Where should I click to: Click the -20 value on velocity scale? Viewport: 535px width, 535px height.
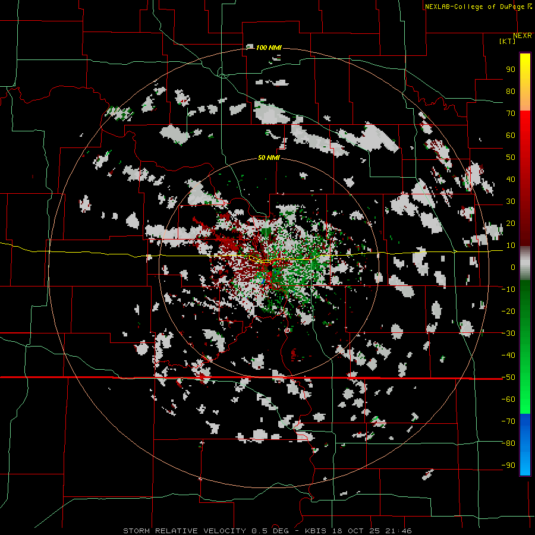click(x=508, y=311)
